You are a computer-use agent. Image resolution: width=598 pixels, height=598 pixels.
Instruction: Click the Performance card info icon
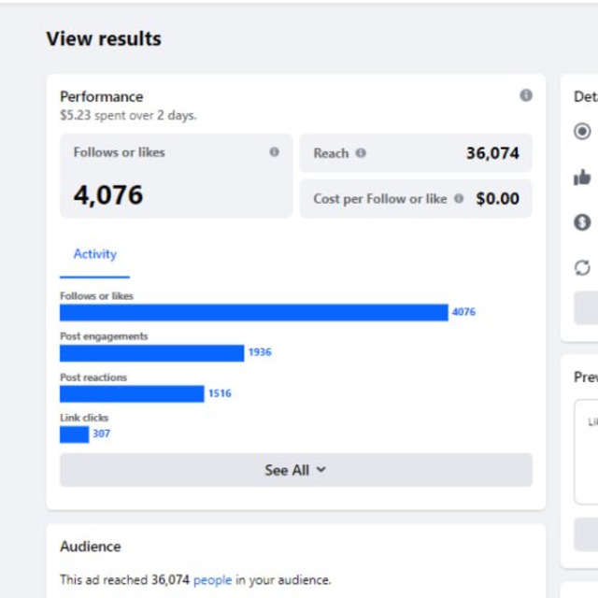pos(526,95)
